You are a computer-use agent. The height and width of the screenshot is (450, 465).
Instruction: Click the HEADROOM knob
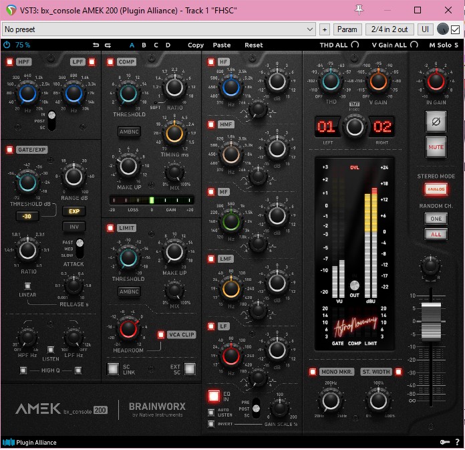click(128, 329)
